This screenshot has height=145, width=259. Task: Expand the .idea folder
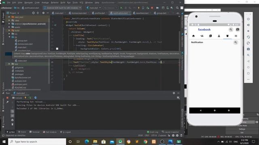coord(9,21)
